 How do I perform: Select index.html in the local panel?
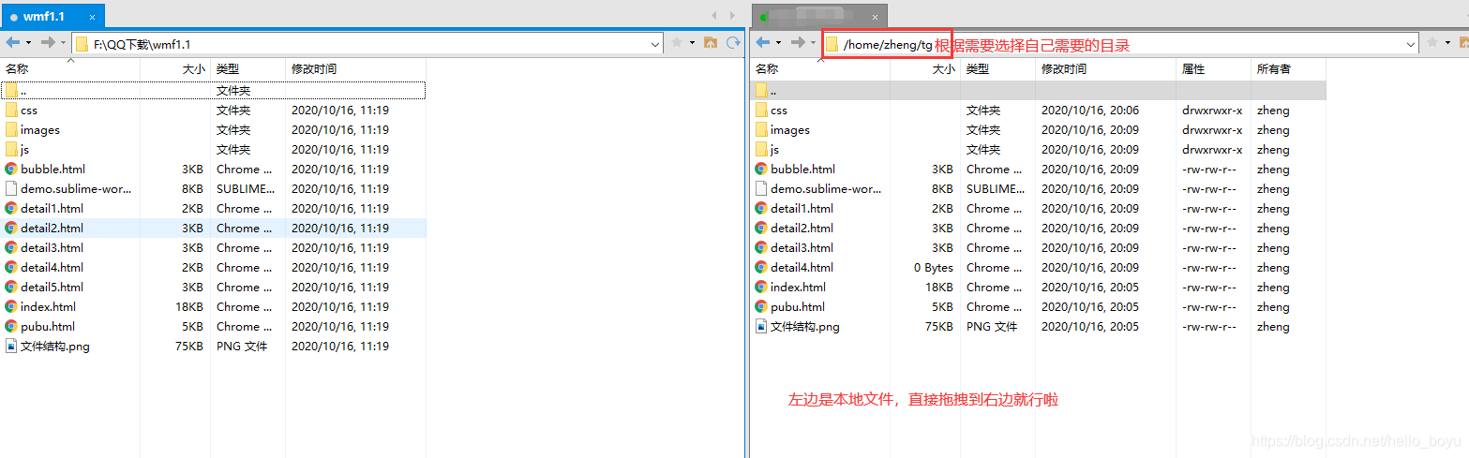coord(213,306)
